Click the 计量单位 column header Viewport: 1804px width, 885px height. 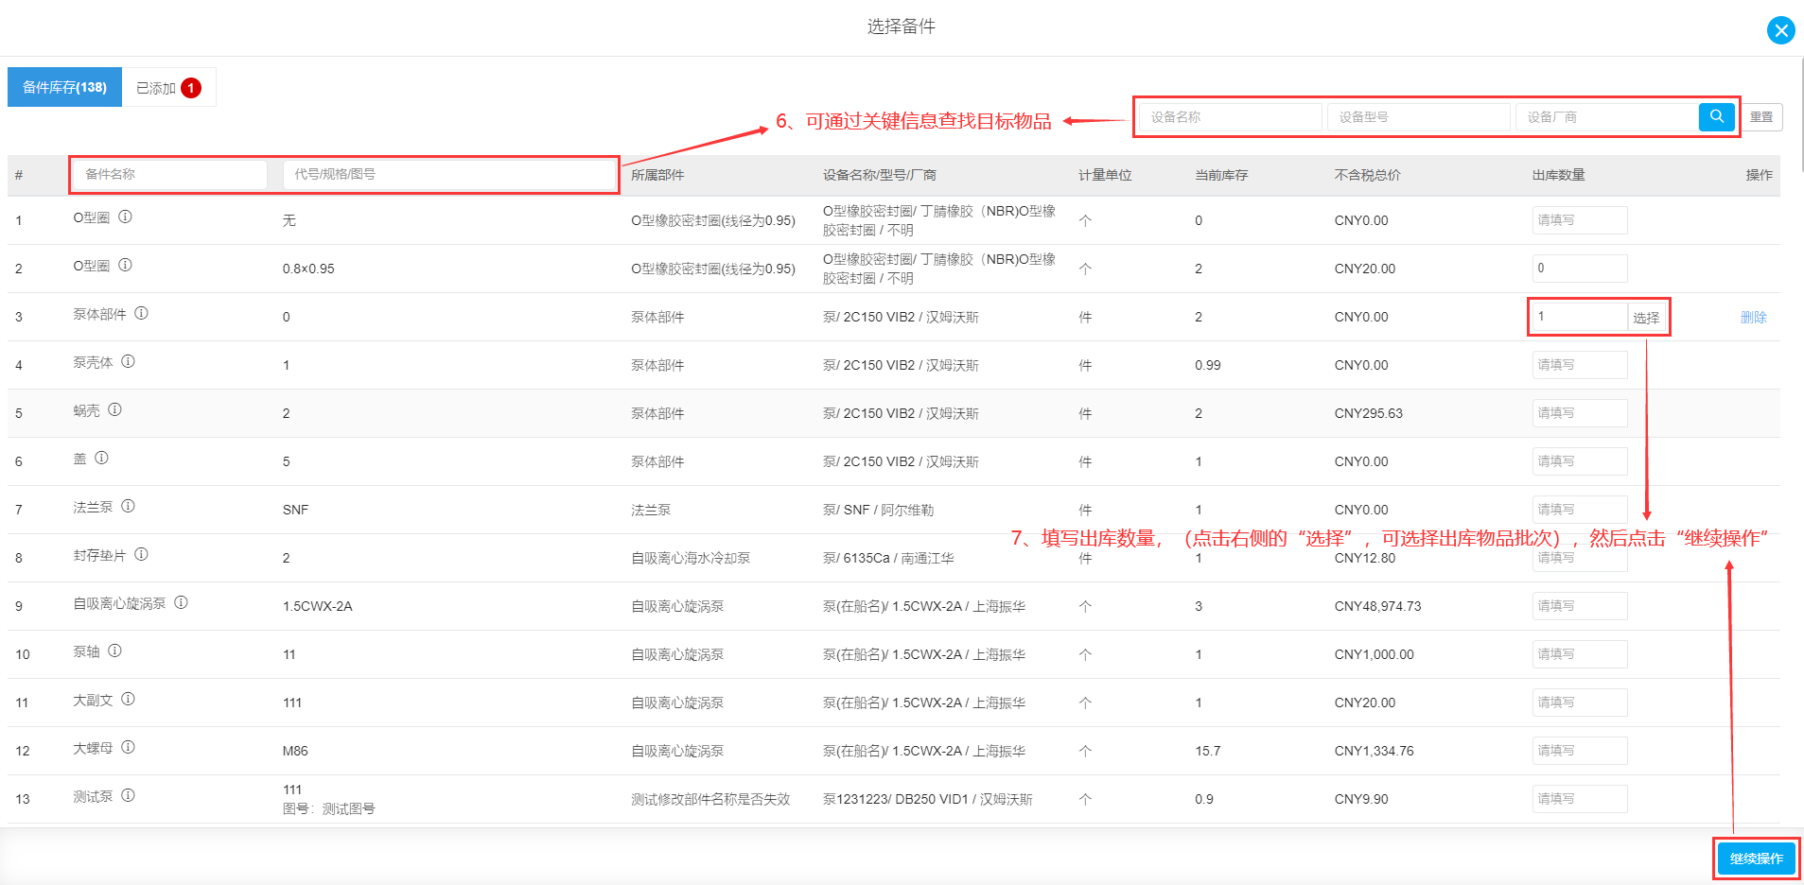(1105, 175)
